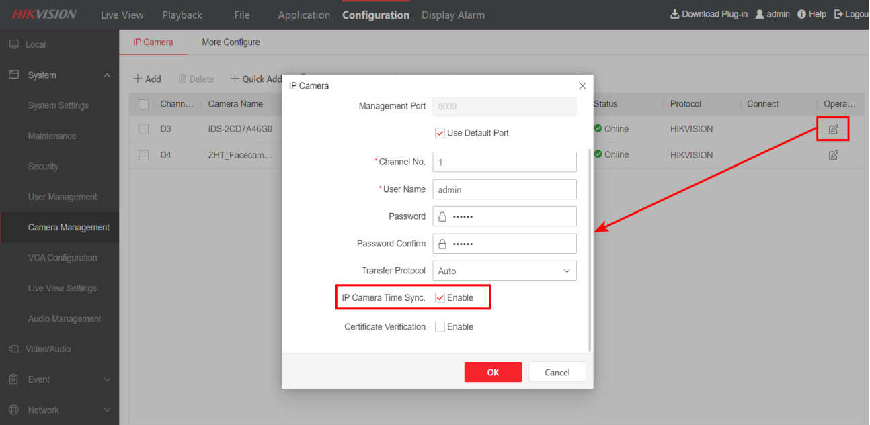Screen dimensions: 870x425
Task: Click Cancel in the dialog
Action: coord(557,372)
